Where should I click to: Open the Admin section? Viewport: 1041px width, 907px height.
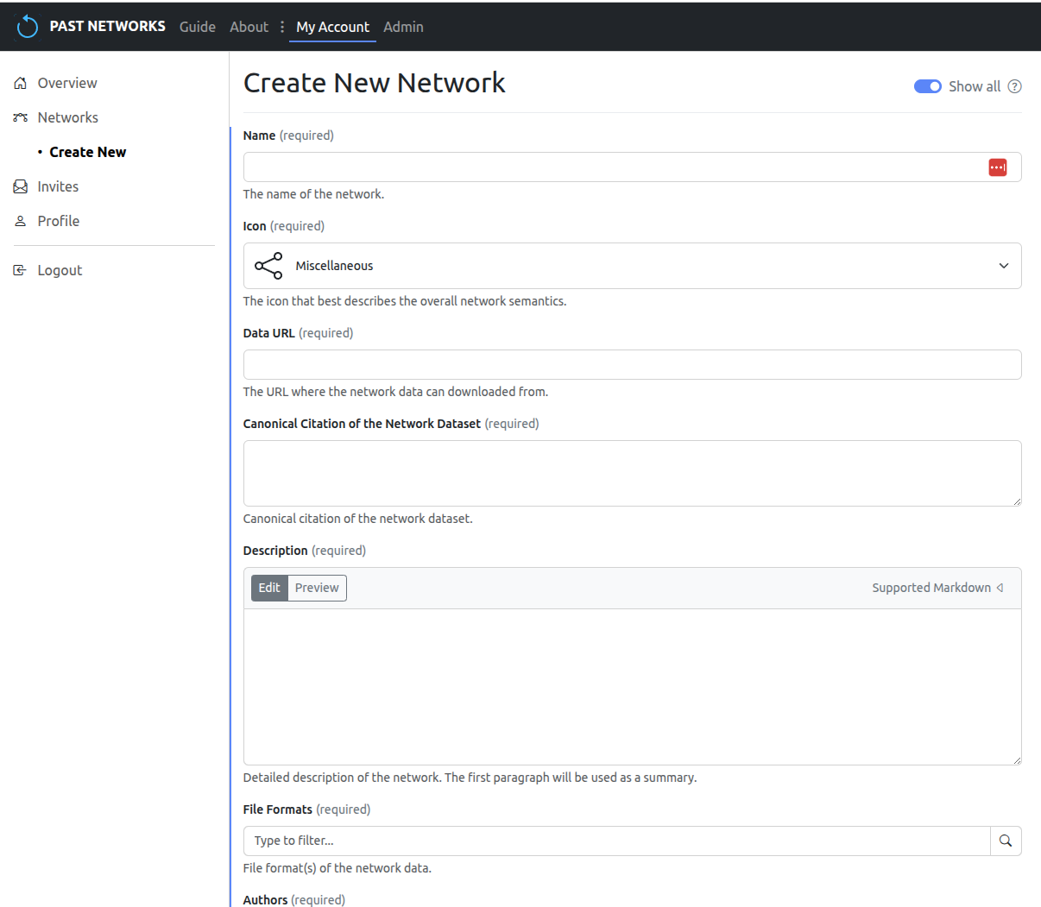(x=403, y=27)
